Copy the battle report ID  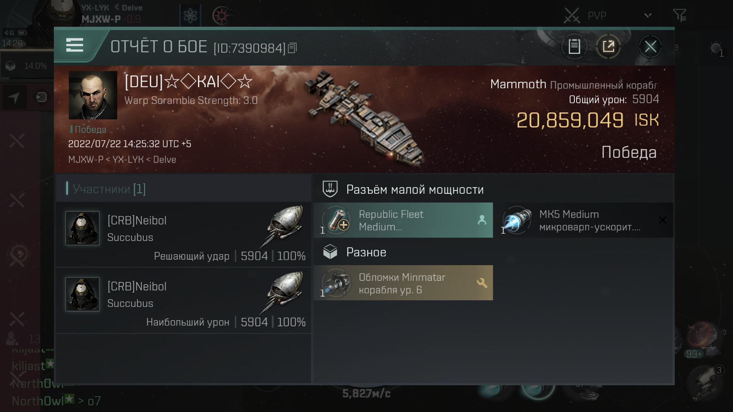click(292, 48)
